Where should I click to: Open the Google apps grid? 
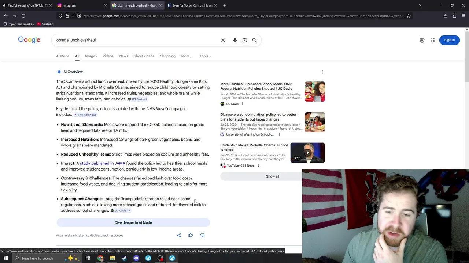pyautogui.click(x=433, y=40)
